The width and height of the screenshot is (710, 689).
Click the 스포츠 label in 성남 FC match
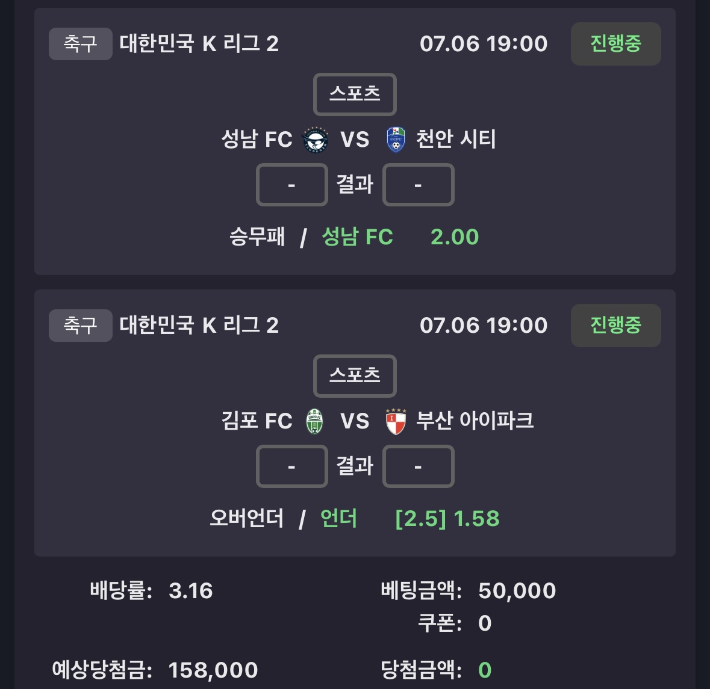355,94
